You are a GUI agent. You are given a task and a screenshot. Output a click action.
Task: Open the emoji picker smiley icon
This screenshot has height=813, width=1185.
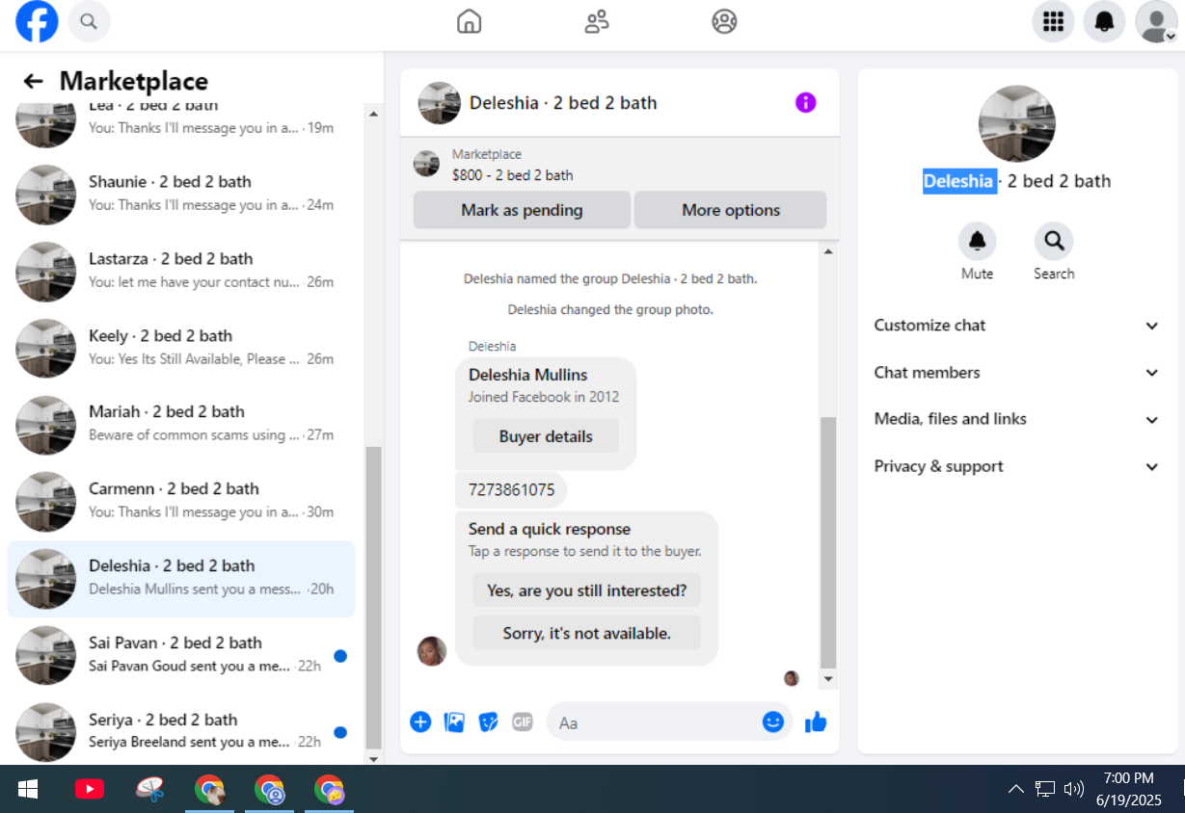tap(773, 721)
